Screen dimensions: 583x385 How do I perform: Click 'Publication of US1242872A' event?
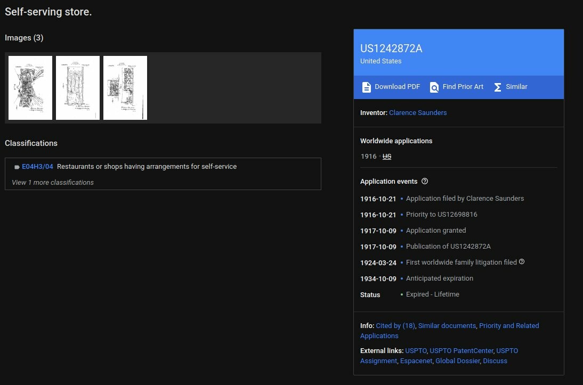[x=448, y=247]
